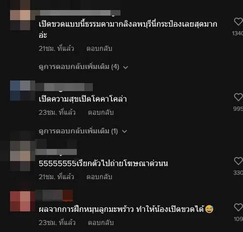Like the coconut spinning training comment
The image size is (243, 232).
(238, 207)
